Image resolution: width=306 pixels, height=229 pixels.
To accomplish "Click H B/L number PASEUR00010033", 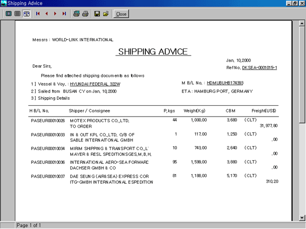I will coord(48,135).
